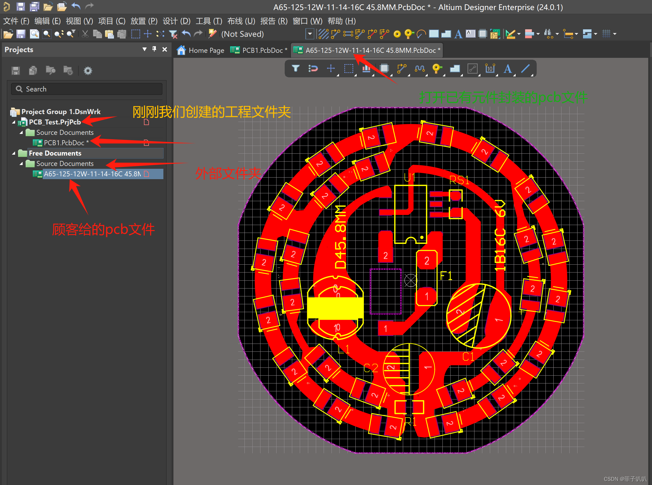Click the clear filter icon

point(173,34)
